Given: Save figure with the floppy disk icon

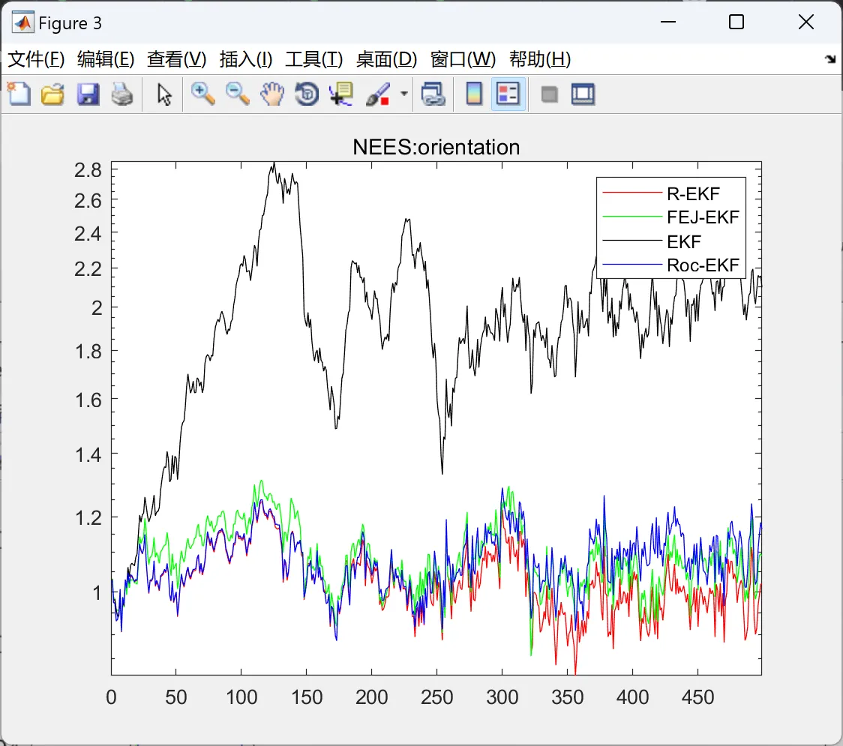Looking at the screenshot, I should 88,94.
